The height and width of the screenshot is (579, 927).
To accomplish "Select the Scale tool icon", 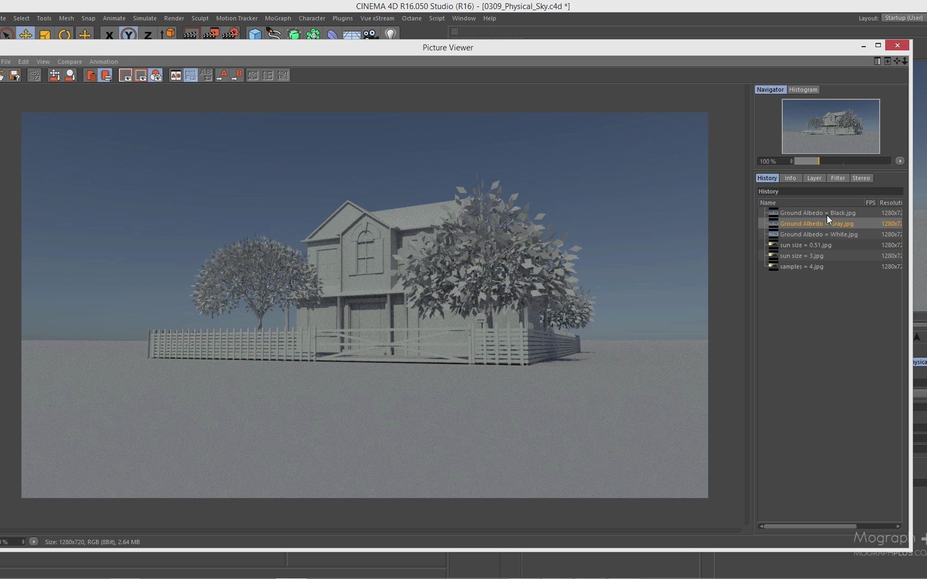I will [x=45, y=34].
